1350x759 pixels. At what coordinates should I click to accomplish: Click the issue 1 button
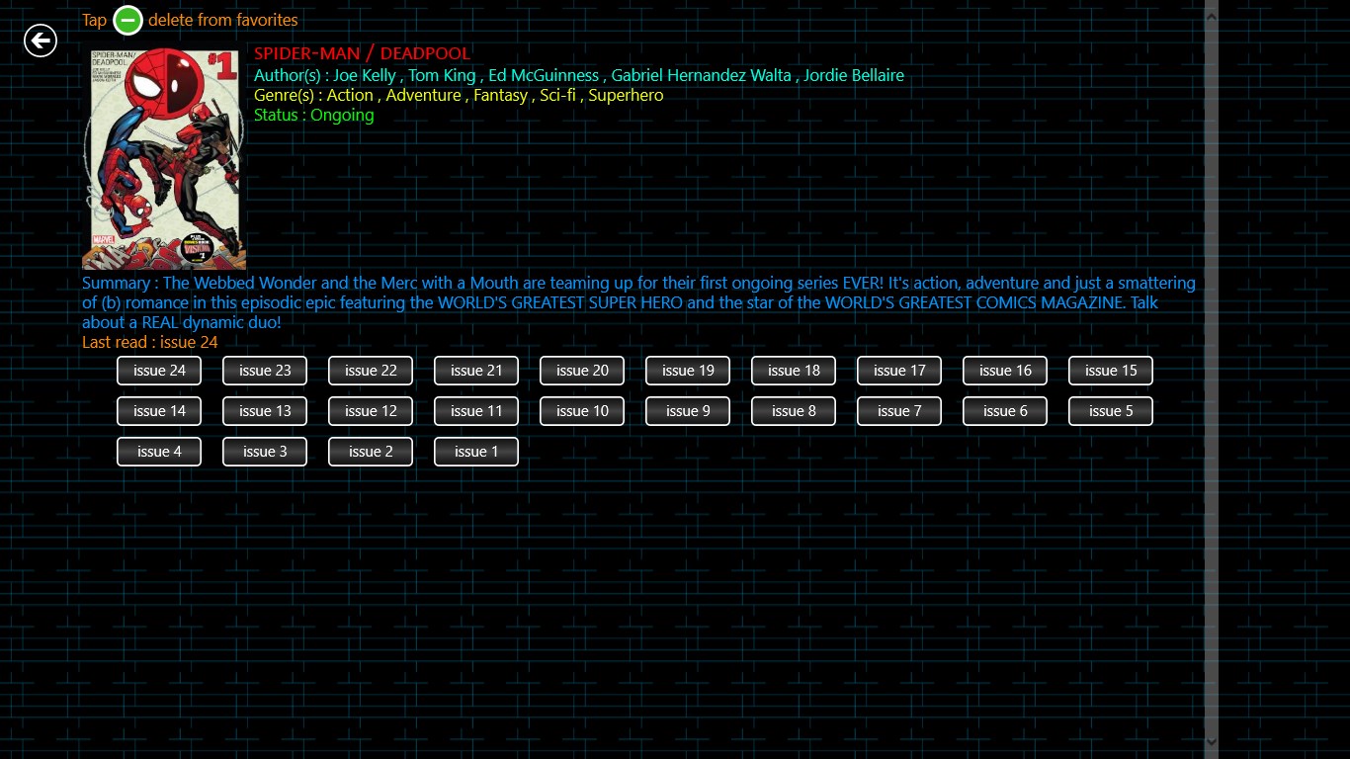(x=476, y=452)
